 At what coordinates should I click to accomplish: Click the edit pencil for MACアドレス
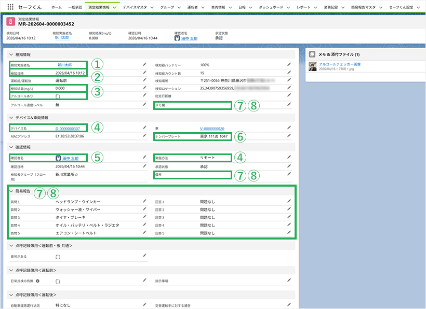[144, 135]
